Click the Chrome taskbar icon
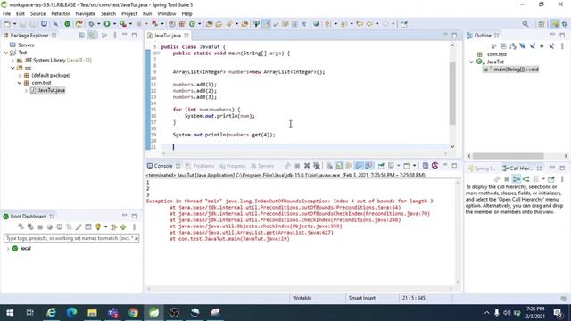This screenshot has height=321, width=571. click(x=133, y=313)
